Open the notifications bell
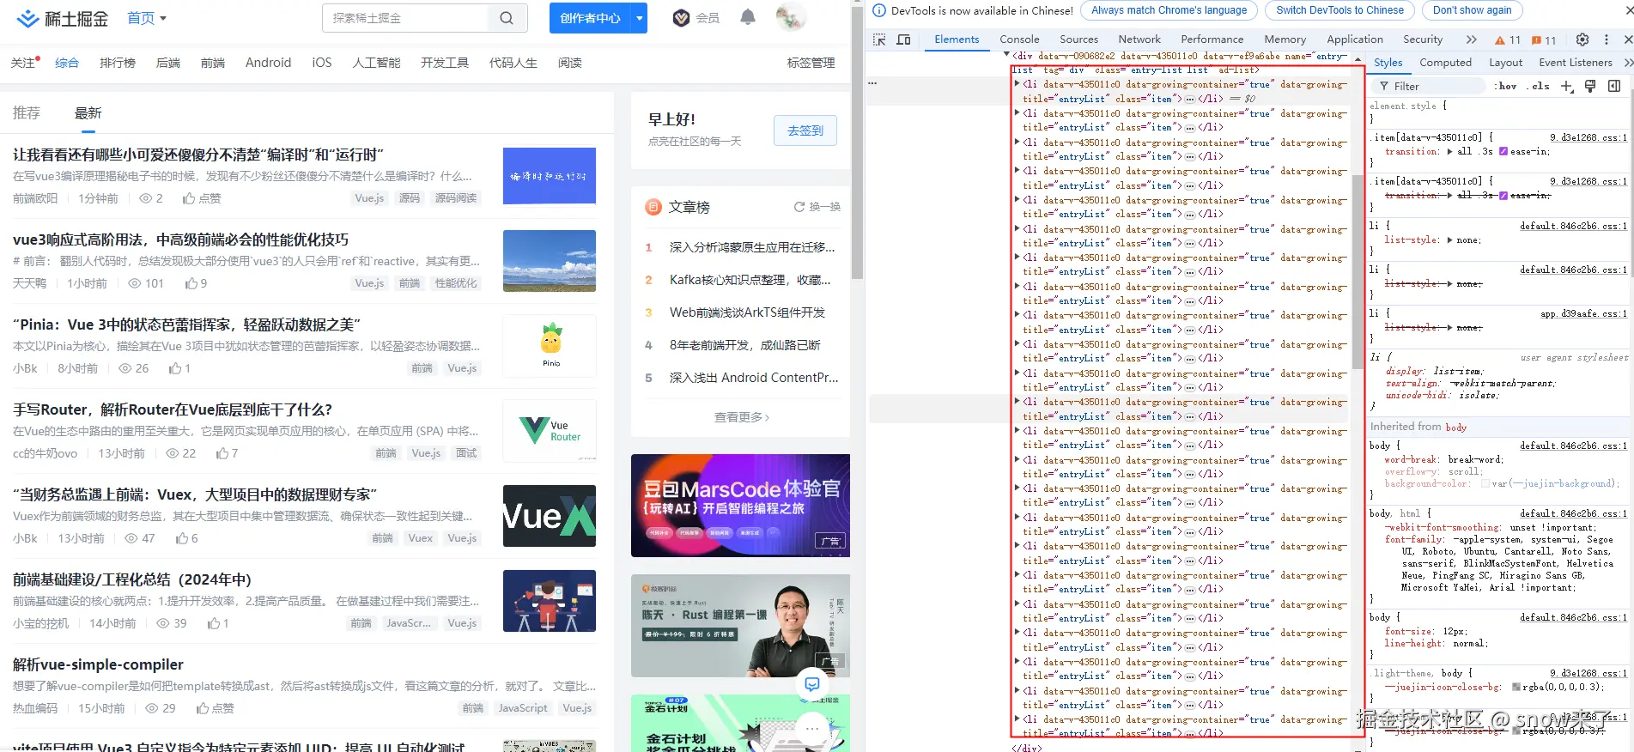Viewport: 1634px width, 752px height. click(748, 17)
